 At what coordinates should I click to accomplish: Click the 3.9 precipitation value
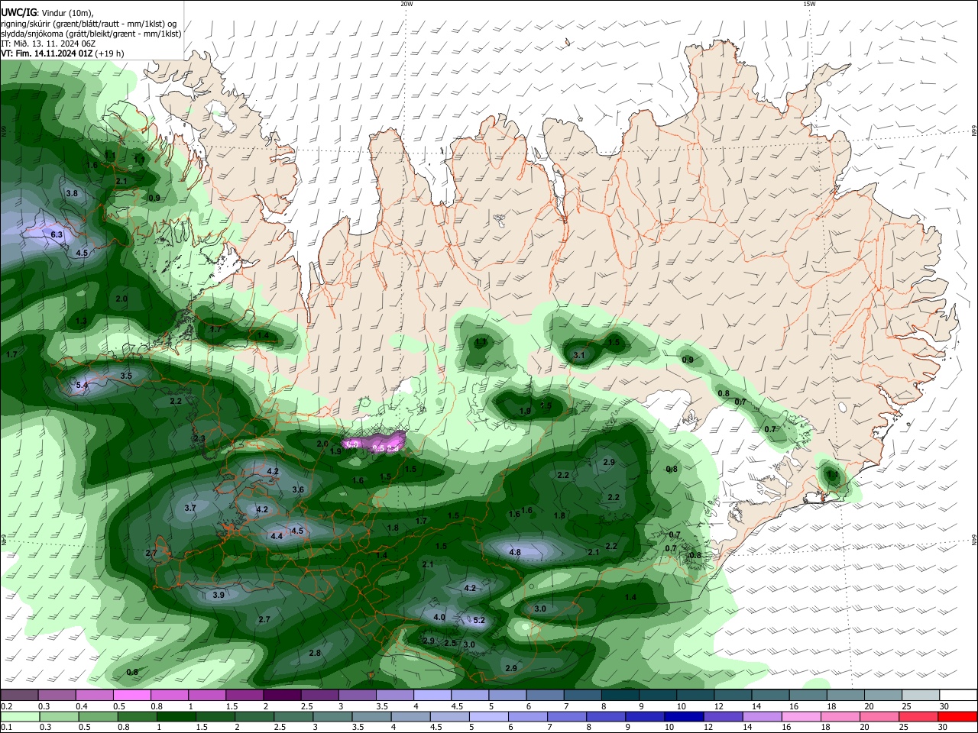(219, 595)
